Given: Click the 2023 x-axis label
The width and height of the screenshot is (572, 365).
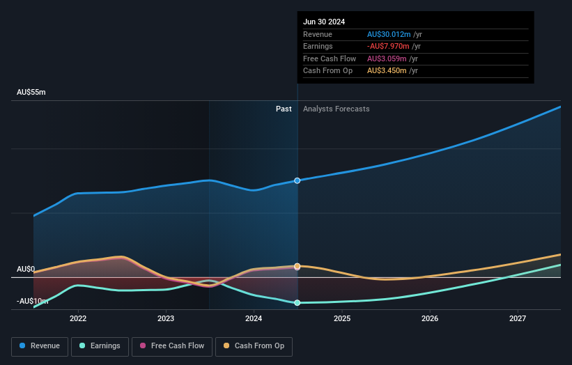Looking at the screenshot, I should point(166,319).
